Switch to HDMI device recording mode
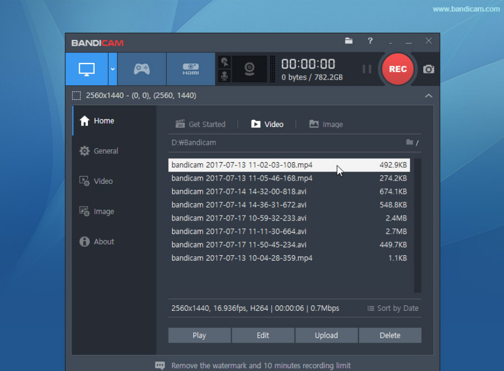 190,69
